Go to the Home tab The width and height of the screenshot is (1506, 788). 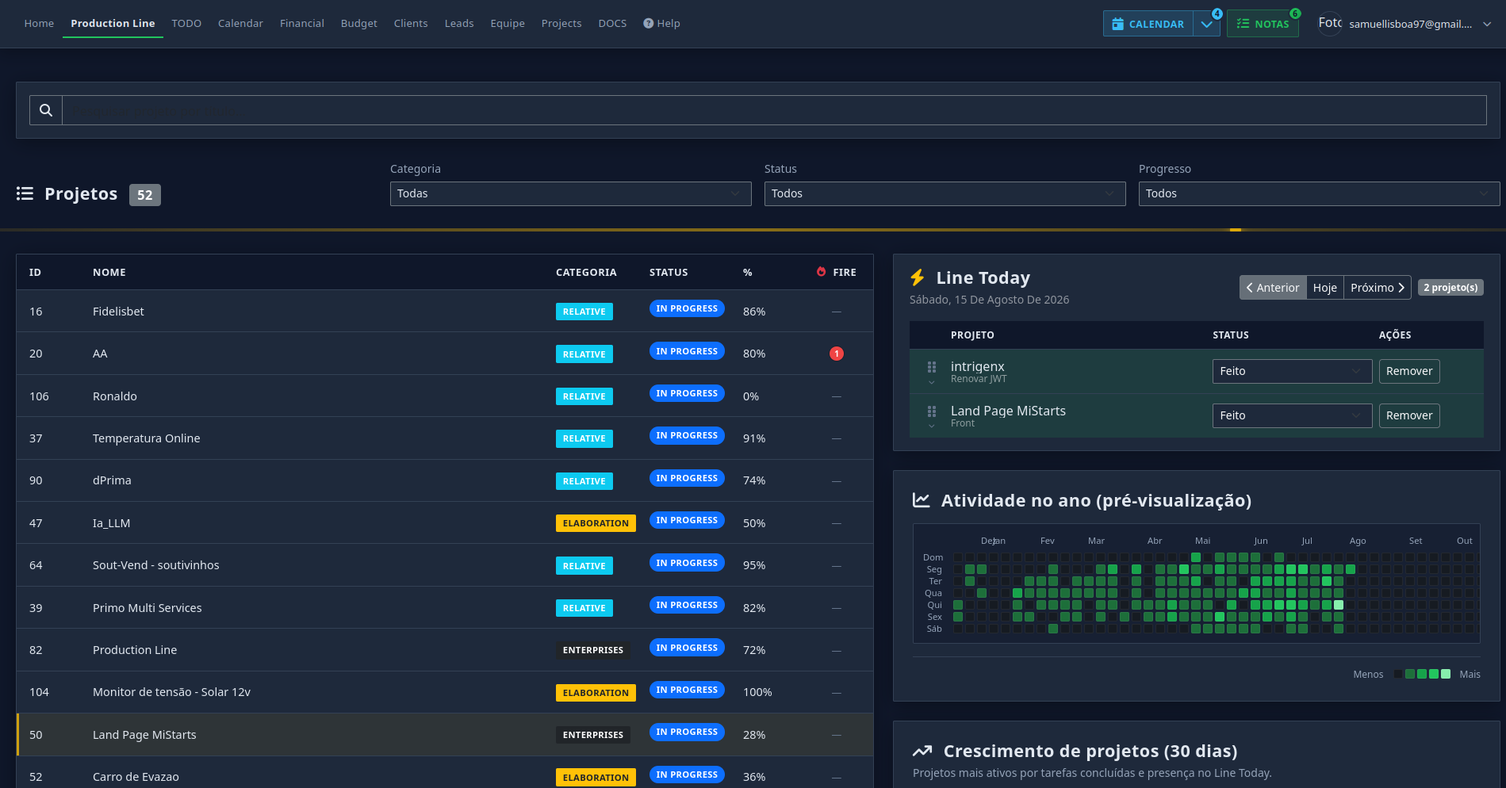point(39,24)
